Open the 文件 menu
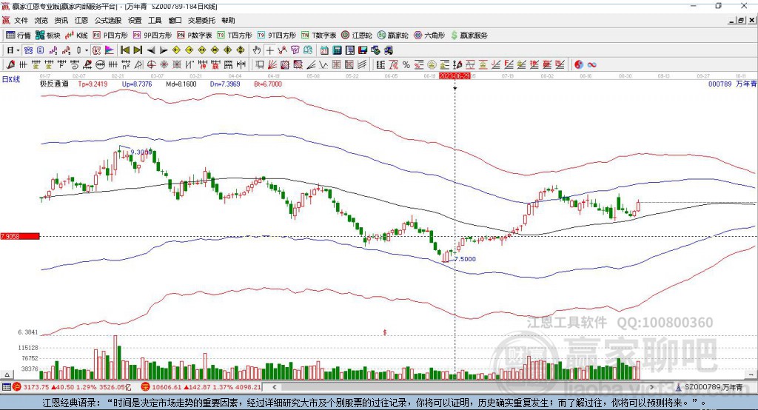The image size is (758, 410). pos(21,20)
